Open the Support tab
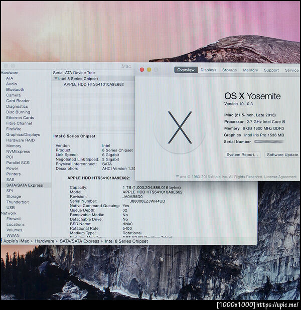301x310 pixels. (271, 70)
